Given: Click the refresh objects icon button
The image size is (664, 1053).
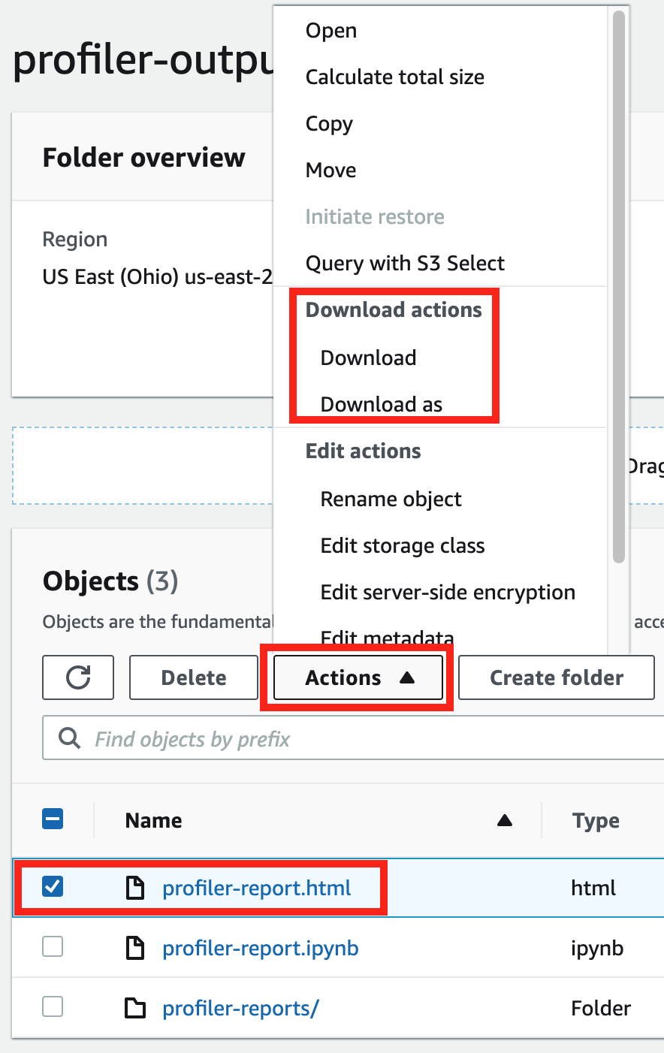Looking at the screenshot, I should (x=78, y=677).
